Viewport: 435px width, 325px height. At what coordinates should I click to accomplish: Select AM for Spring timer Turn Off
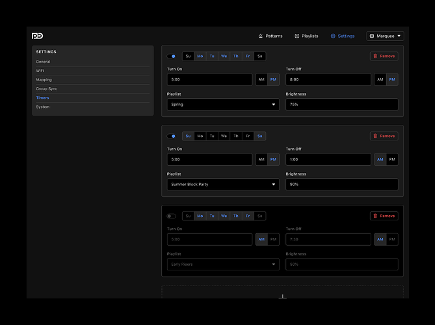click(x=380, y=79)
